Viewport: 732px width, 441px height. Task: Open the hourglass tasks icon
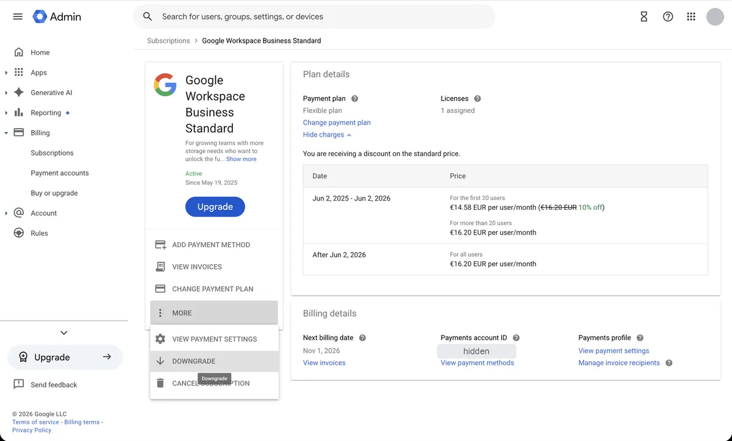(x=644, y=16)
